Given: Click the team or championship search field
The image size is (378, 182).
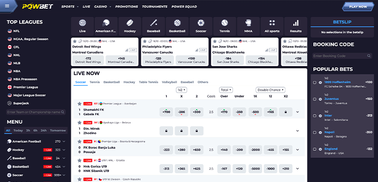Looking at the screenshot, I should tap(36, 112).
